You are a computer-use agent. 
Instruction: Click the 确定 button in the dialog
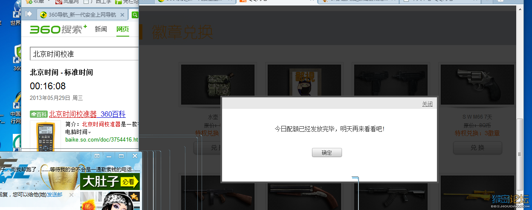pos(327,153)
